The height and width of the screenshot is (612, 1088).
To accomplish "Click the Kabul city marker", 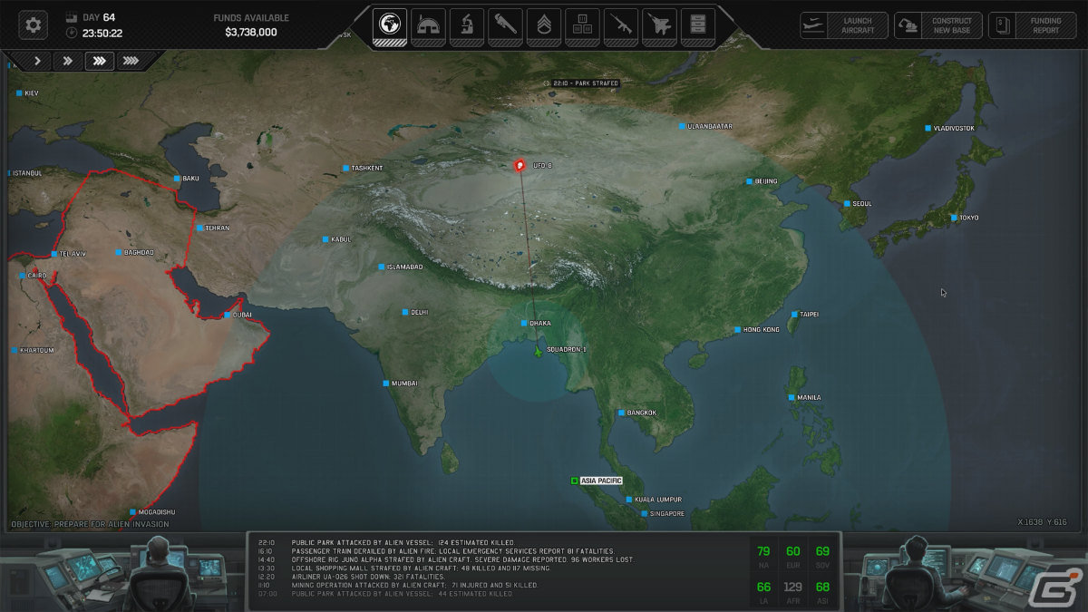I will [x=325, y=239].
